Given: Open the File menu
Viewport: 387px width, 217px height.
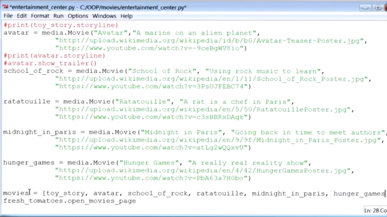Looking at the screenshot, I should pos(8,16).
